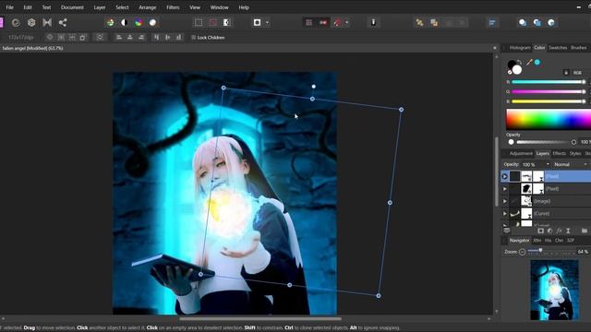The height and width of the screenshot is (332, 591).
Task: Expand the selected top (Pixel) layer
Action: (505, 176)
